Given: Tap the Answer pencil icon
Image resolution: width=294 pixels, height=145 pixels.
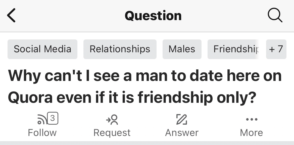Looking at the screenshot, I should [181, 119].
